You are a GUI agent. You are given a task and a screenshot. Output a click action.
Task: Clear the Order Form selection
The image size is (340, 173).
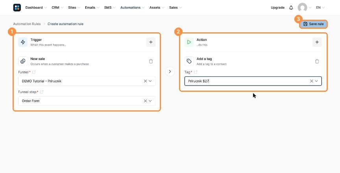(145, 101)
